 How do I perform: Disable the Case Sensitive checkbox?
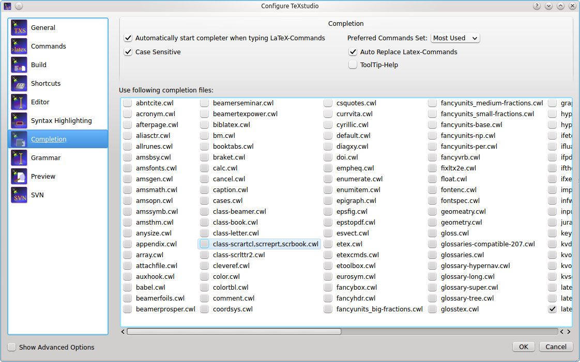[x=128, y=52]
